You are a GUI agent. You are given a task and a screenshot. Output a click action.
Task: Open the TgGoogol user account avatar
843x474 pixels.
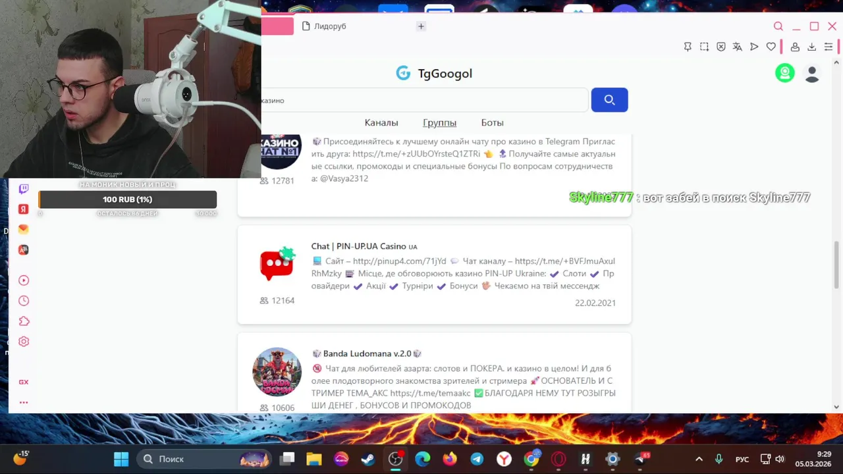[x=812, y=74]
